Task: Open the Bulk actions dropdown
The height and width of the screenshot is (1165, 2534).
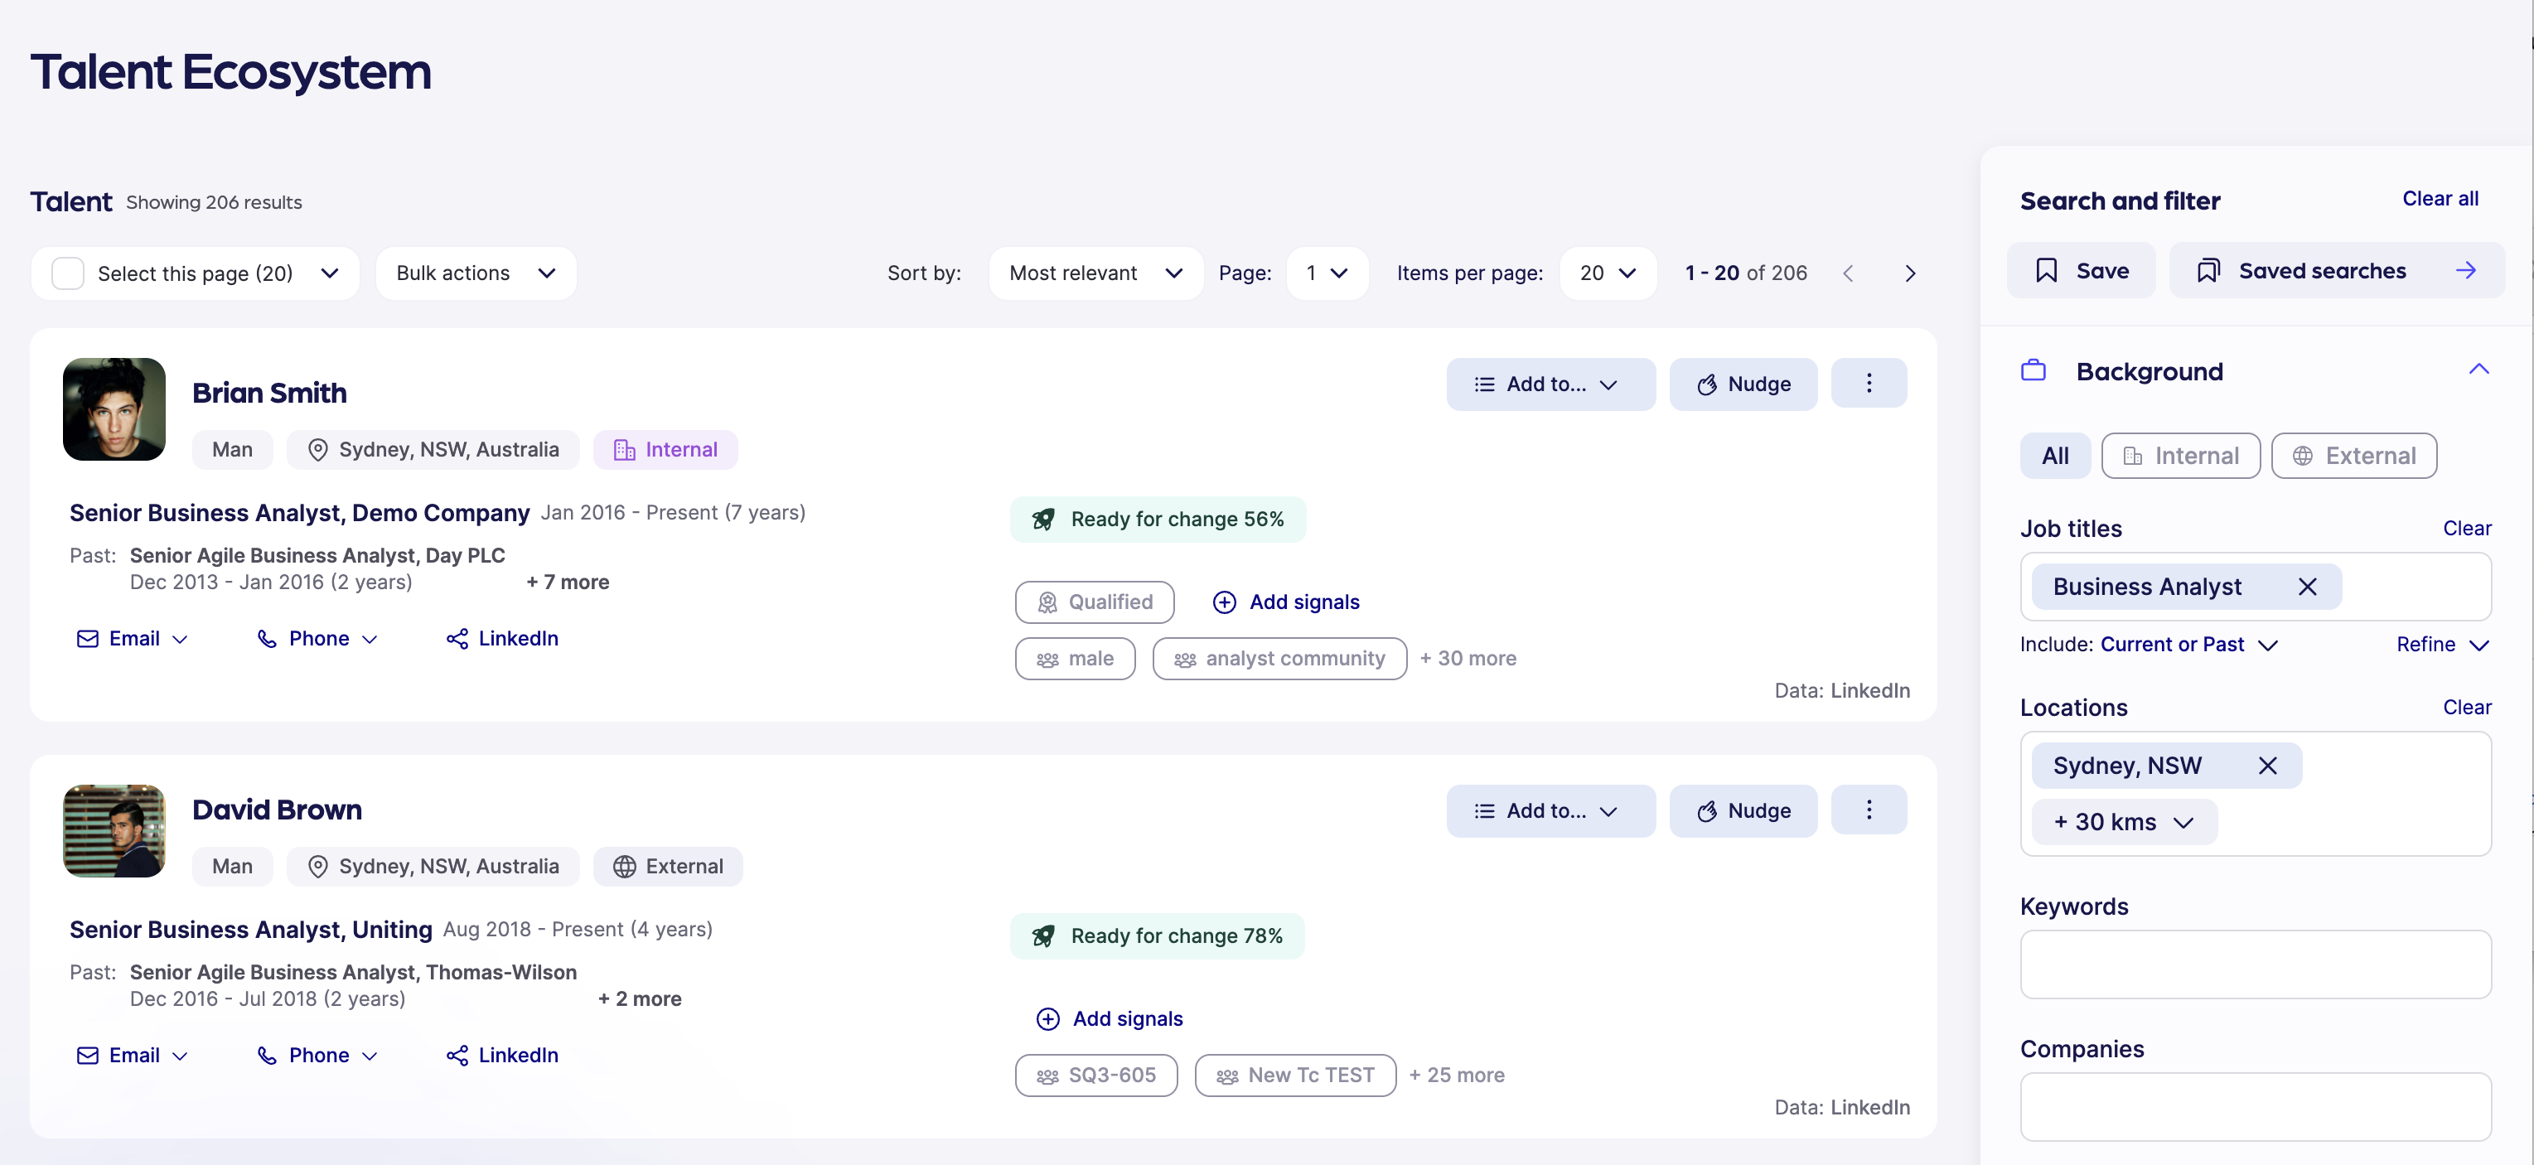Action: pos(476,273)
